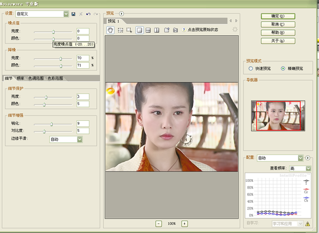319x233 pixels.
Task: Click the redo arrow icon
Action: click(x=96, y=14)
